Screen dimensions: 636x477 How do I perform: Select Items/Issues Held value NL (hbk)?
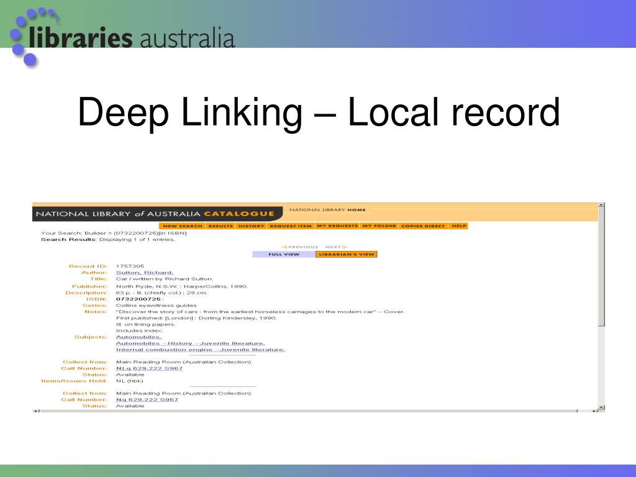tap(129, 381)
